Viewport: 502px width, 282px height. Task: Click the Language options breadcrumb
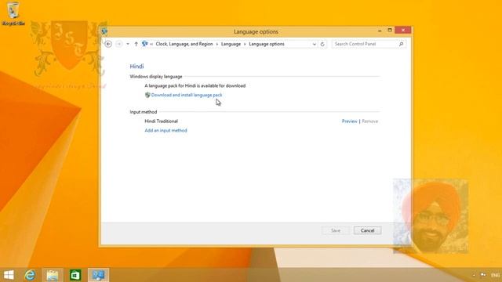tap(267, 44)
